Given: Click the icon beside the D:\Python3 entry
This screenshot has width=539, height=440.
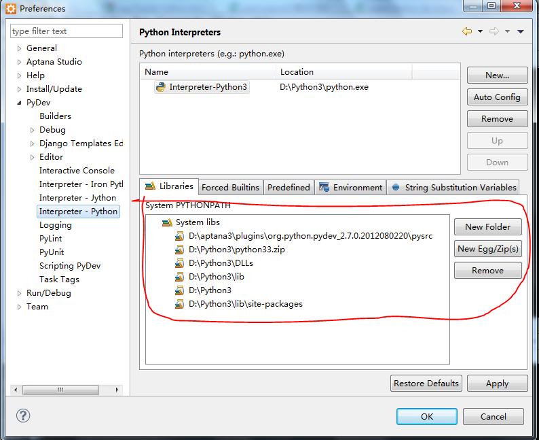Looking at the screenshot, I should coord(179,290).
